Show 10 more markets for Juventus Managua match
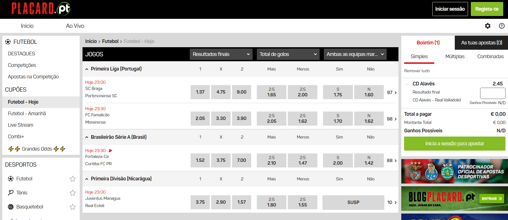The image size is (508, 220). point(392,202)
